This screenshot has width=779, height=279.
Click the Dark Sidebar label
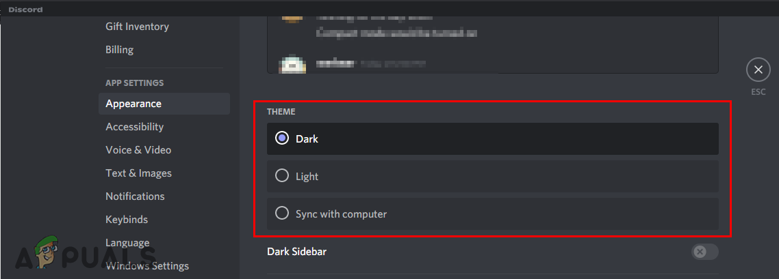(296, 252)
